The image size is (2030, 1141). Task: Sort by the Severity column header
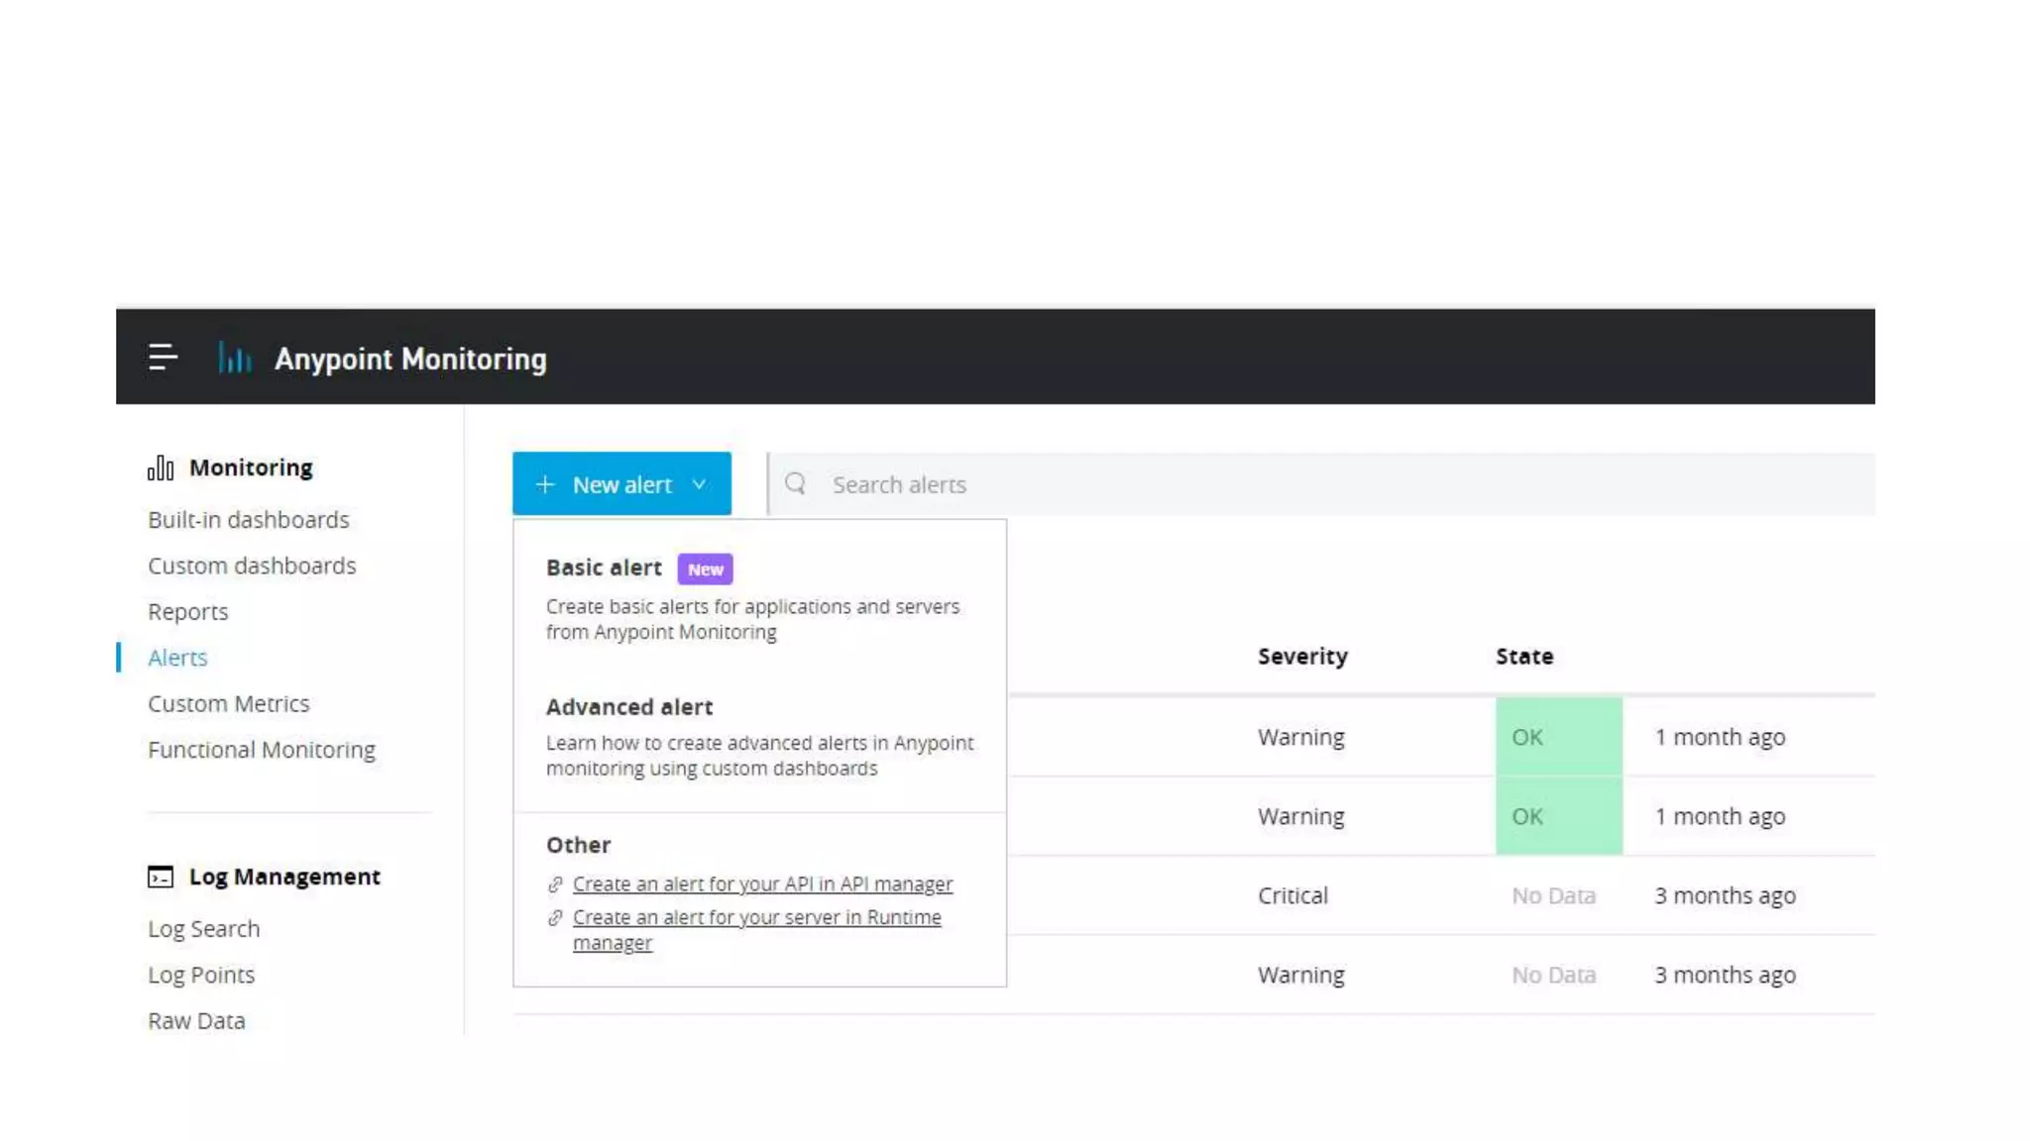point(1302,657)
